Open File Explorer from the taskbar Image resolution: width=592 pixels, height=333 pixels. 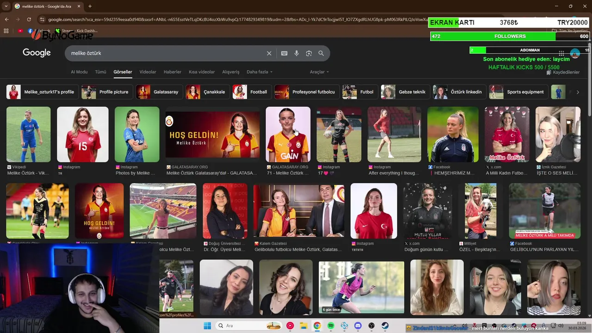point(303,326)
